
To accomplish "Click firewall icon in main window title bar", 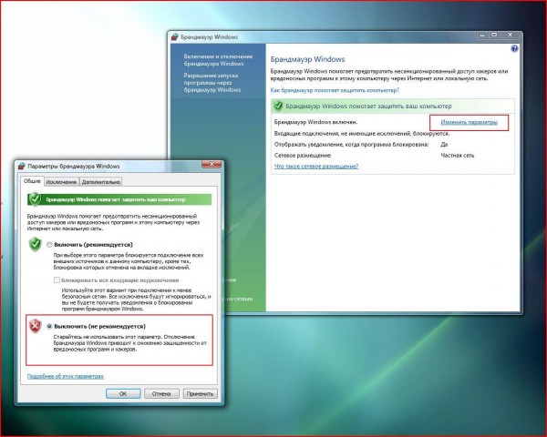I will tap(175, 37).
